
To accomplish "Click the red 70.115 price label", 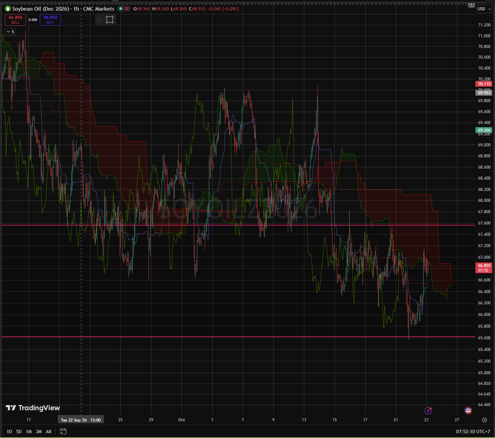I will [484, 84].
